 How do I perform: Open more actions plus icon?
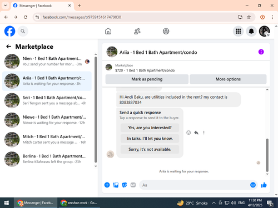[107, 185]
